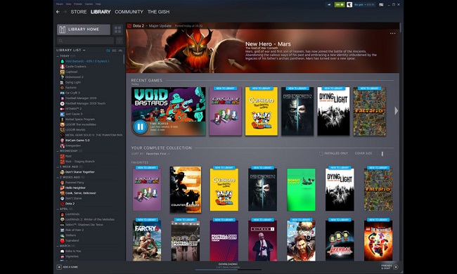Select Cook, Serve, Delicious! in list
This screenshot has height=274, width=457.
coord(80,193)
